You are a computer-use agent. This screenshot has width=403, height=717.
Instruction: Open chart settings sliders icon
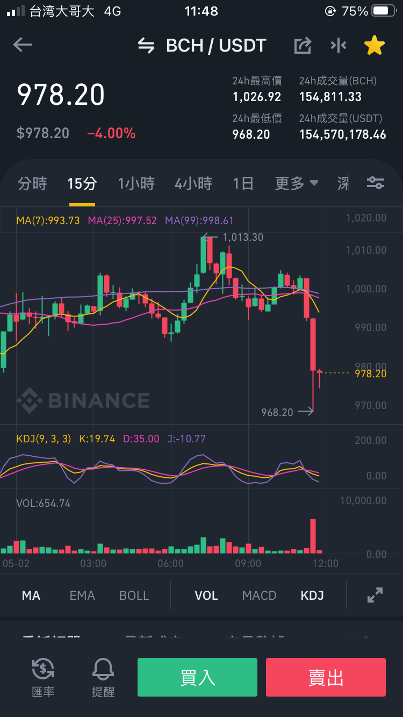pos(375,183)
